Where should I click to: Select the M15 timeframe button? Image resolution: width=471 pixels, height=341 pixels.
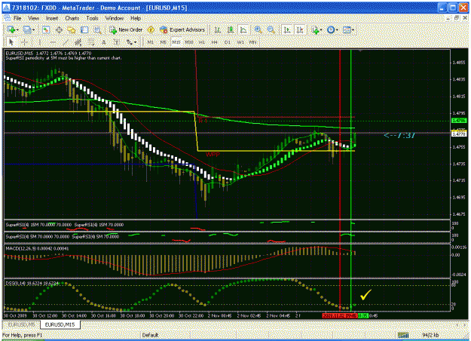pos(176,42)
